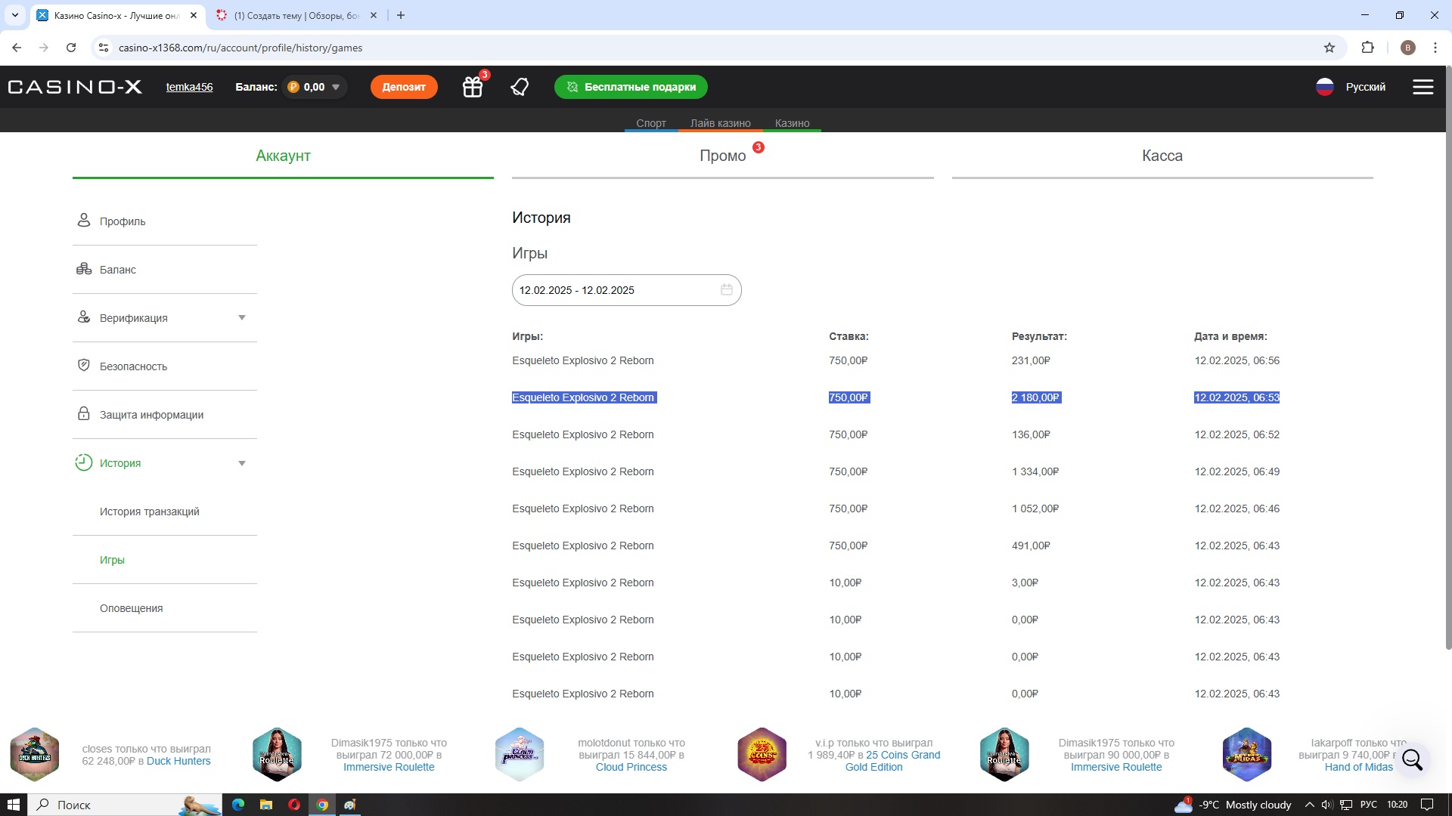
Task: Click the 12.02.2025, 06:56 date cell
Action: click(x=1237, y=360)
